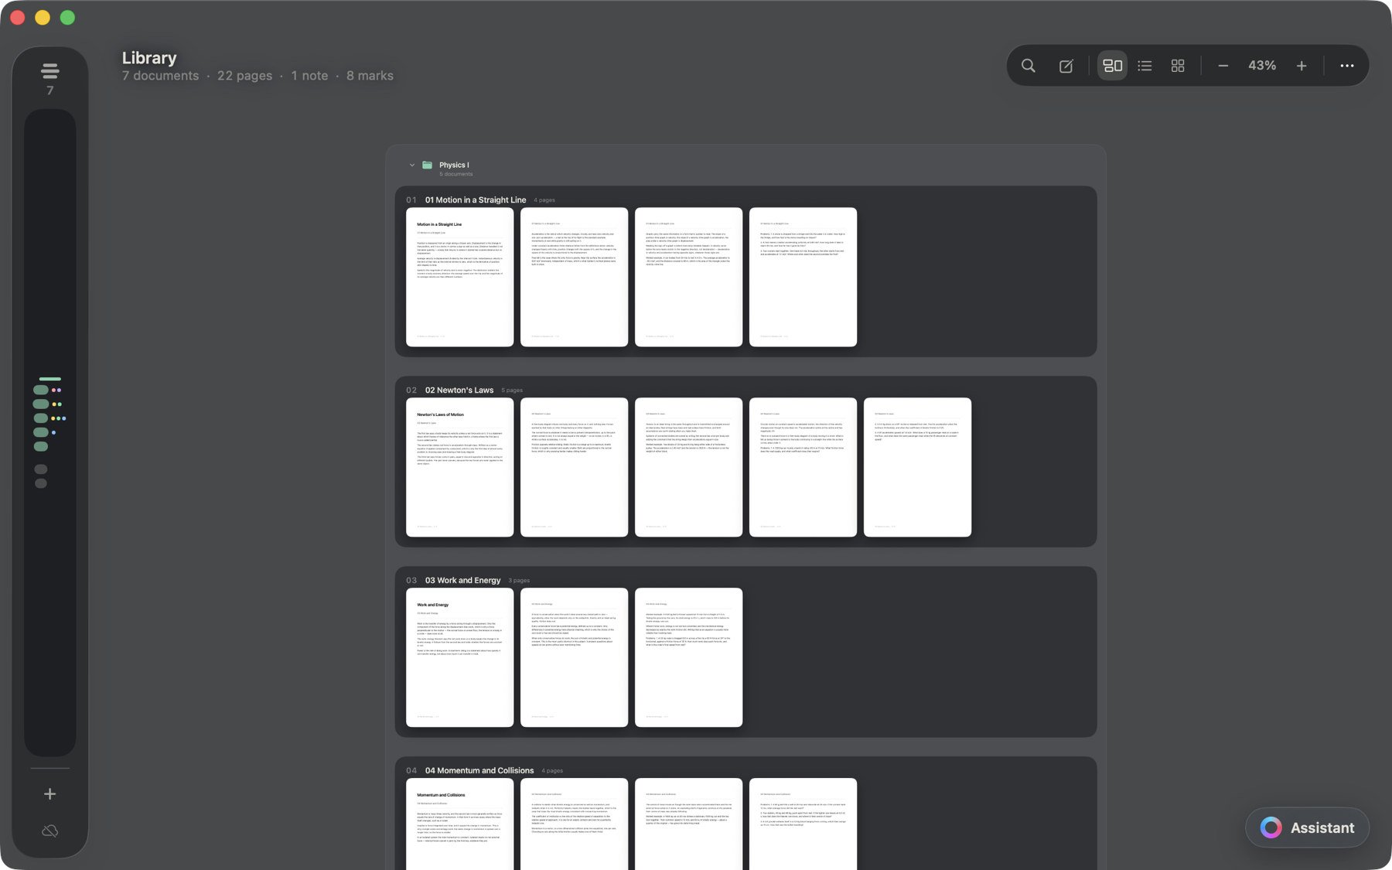Image resolution: width=1392 pixels, height=870 pixels.
Task: Select minimap pill with a single blue dot
Action: (41, 432)
